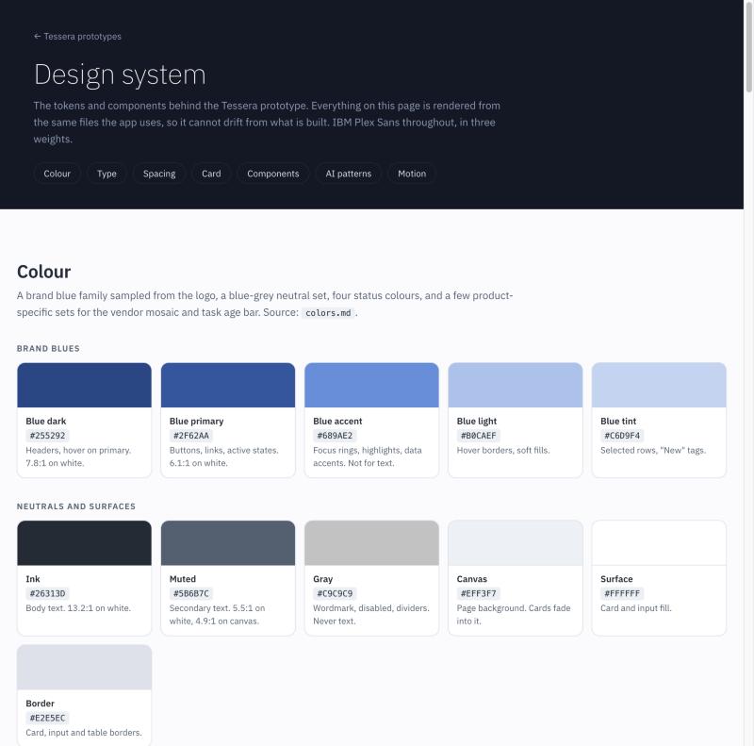Click the Design system page title
The height and width of the screenshot is (746, 754).
120,75
